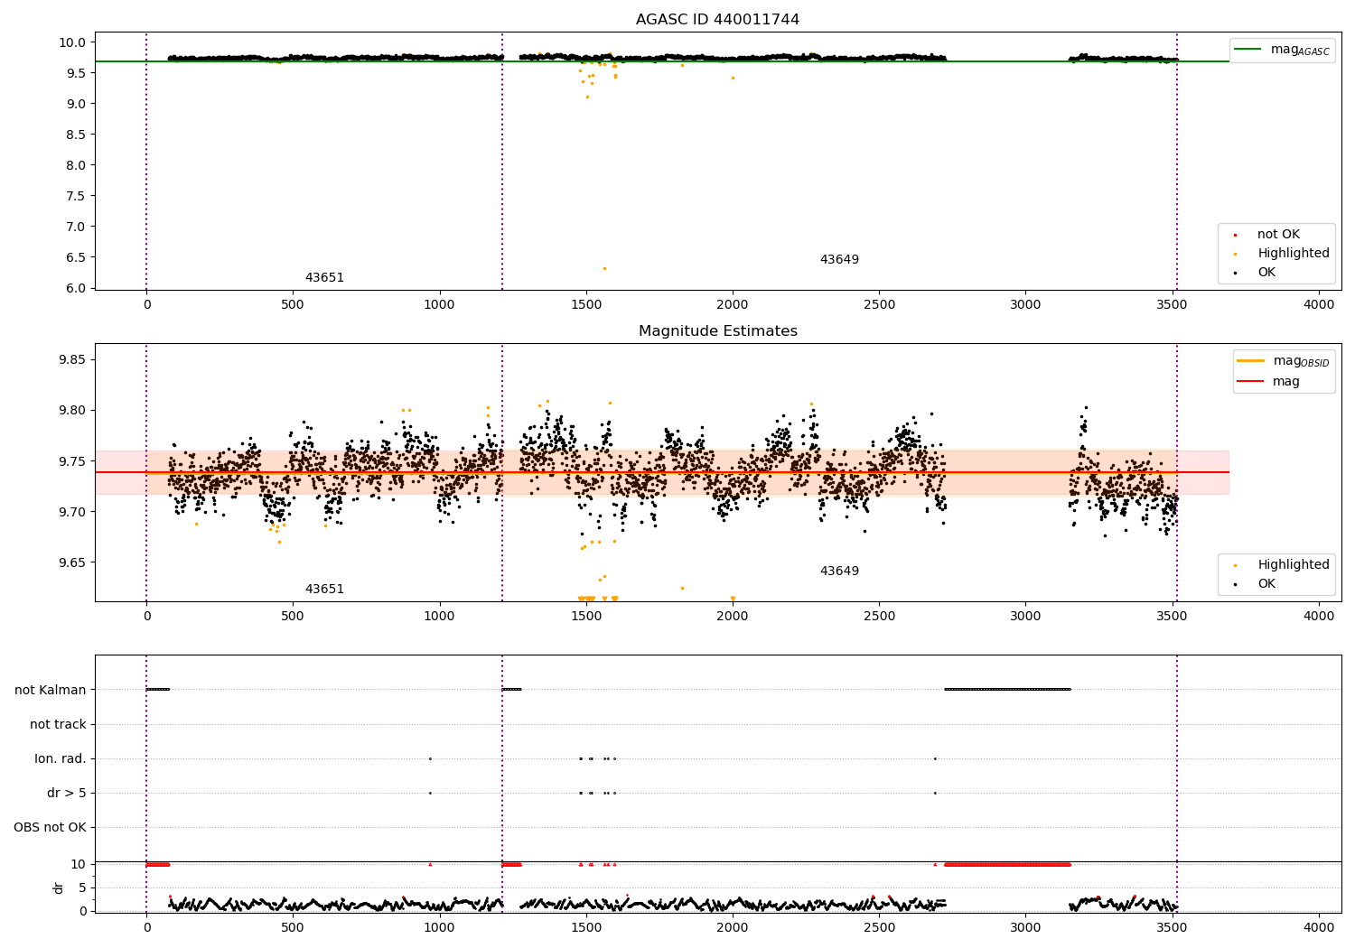Click the 'OBS not OK' row label
1355x948 pixels.
coord(51,827)
